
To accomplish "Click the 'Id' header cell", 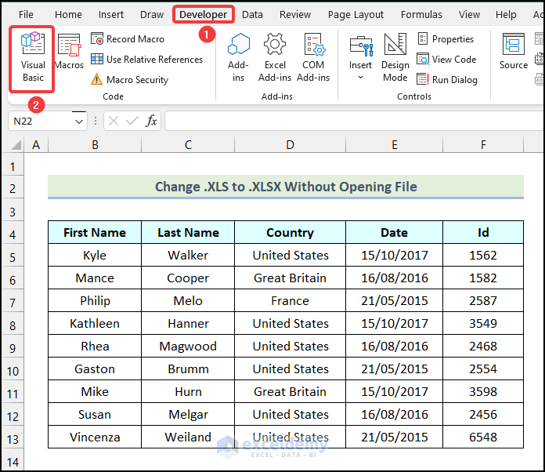I will (x=483, y=232).
